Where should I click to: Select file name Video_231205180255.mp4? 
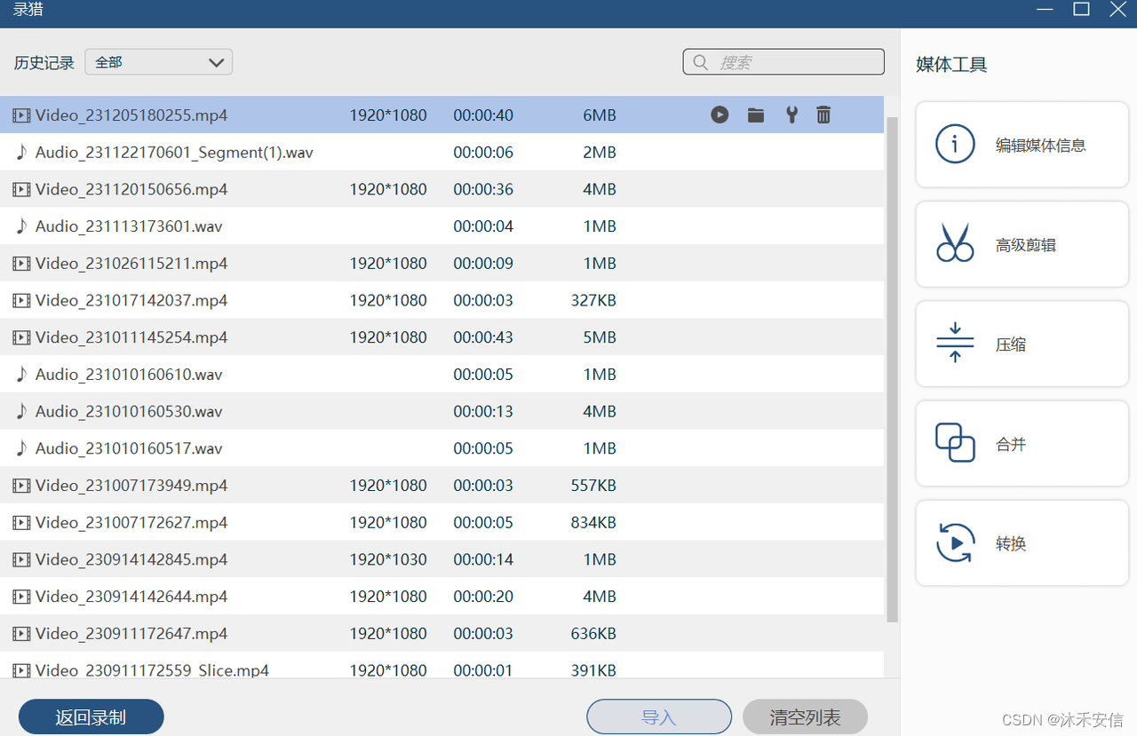131,115
